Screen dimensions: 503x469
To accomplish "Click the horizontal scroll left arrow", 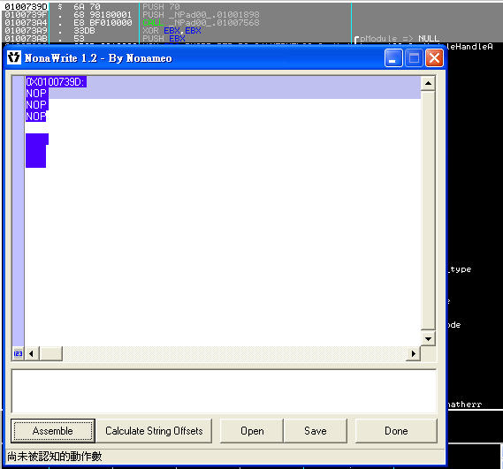I will 32,353.
